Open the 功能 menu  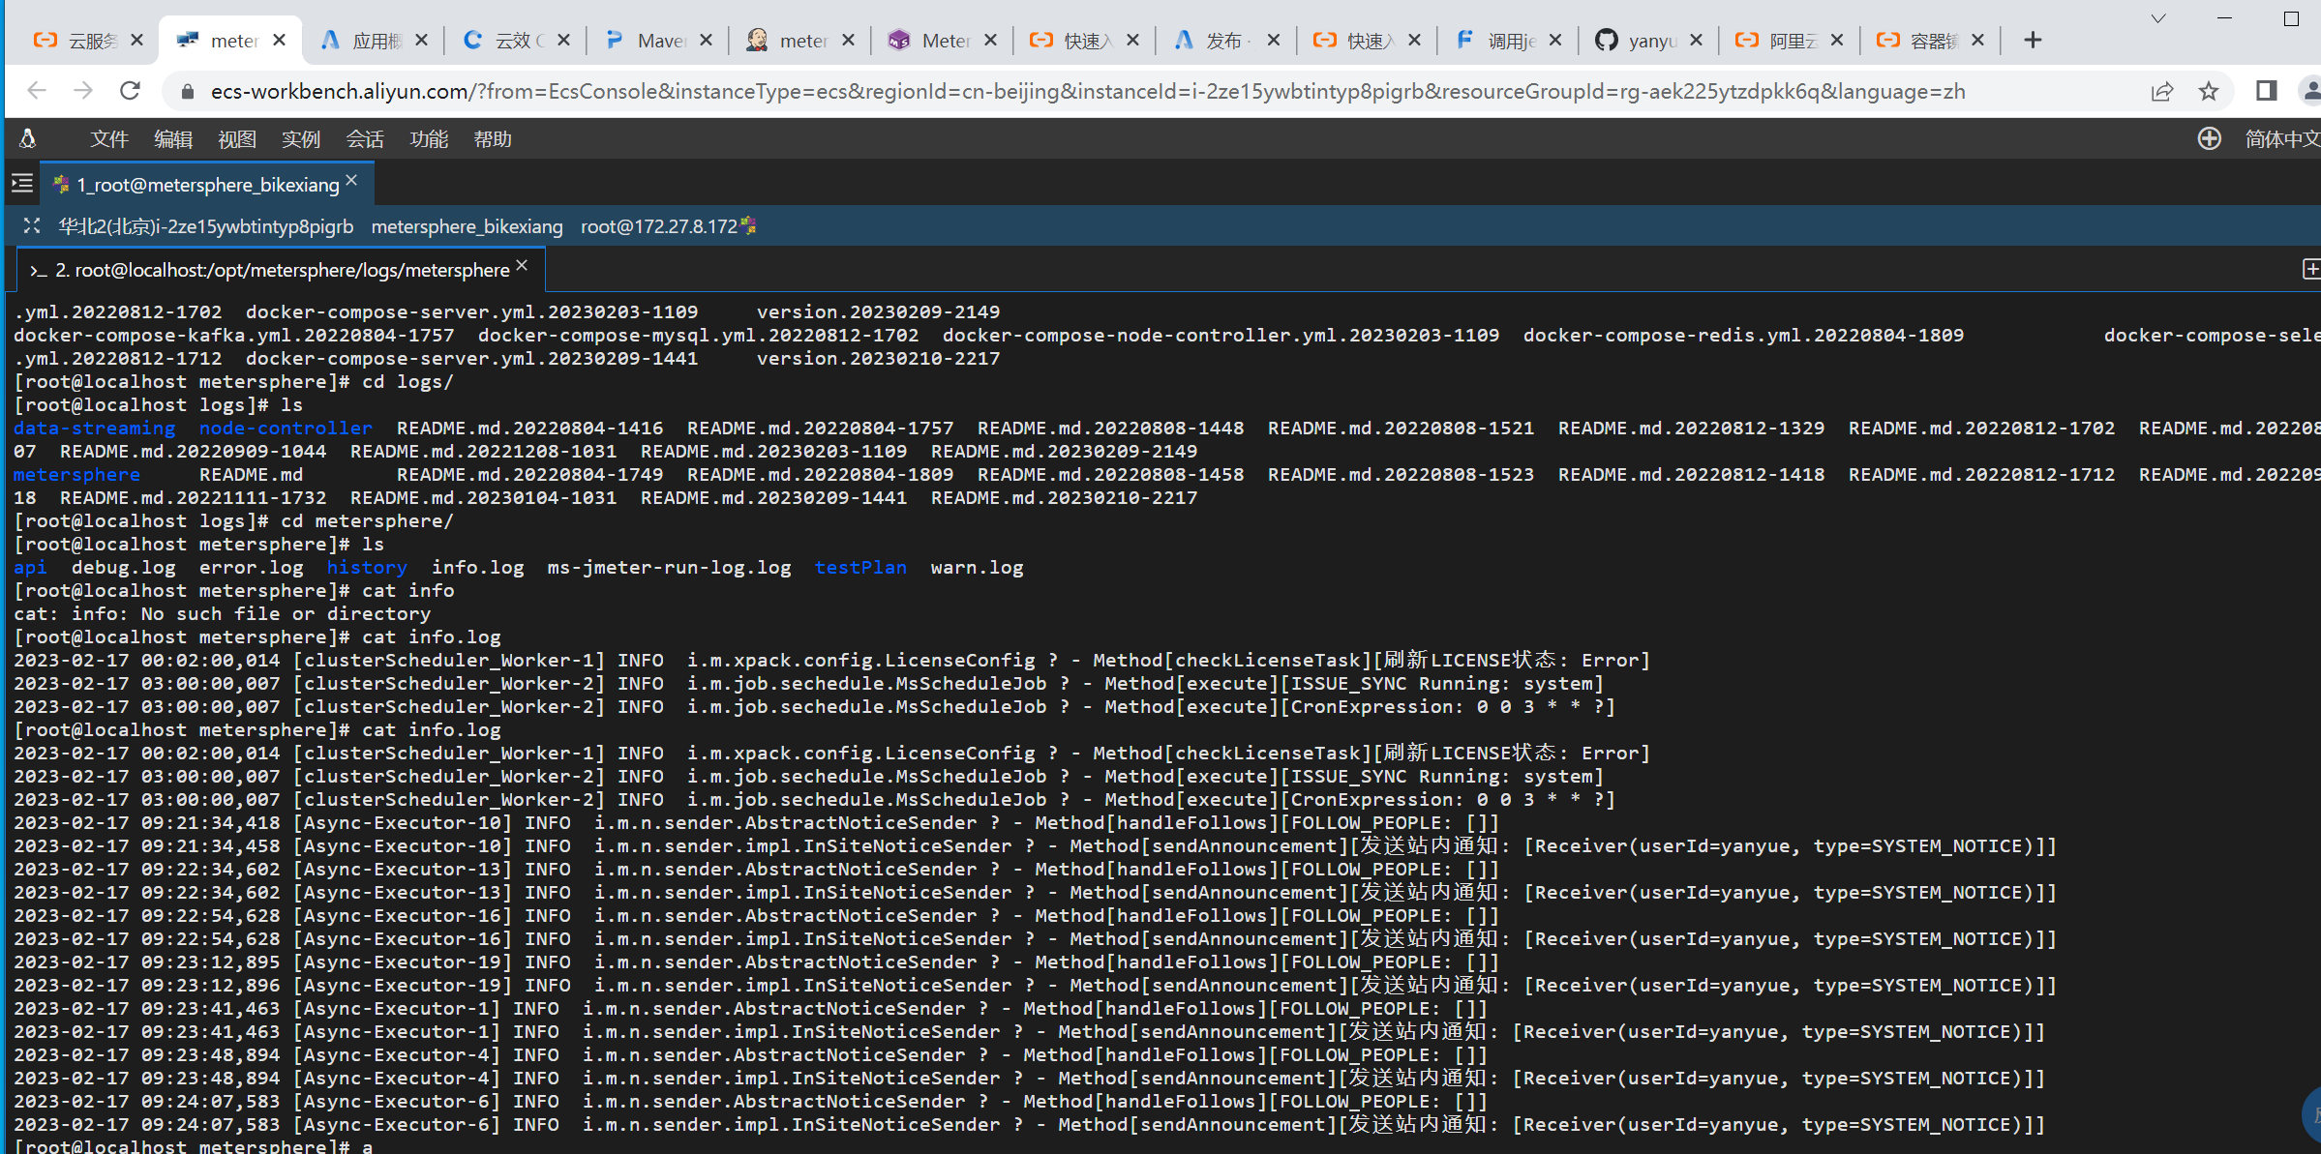[429, 139]
